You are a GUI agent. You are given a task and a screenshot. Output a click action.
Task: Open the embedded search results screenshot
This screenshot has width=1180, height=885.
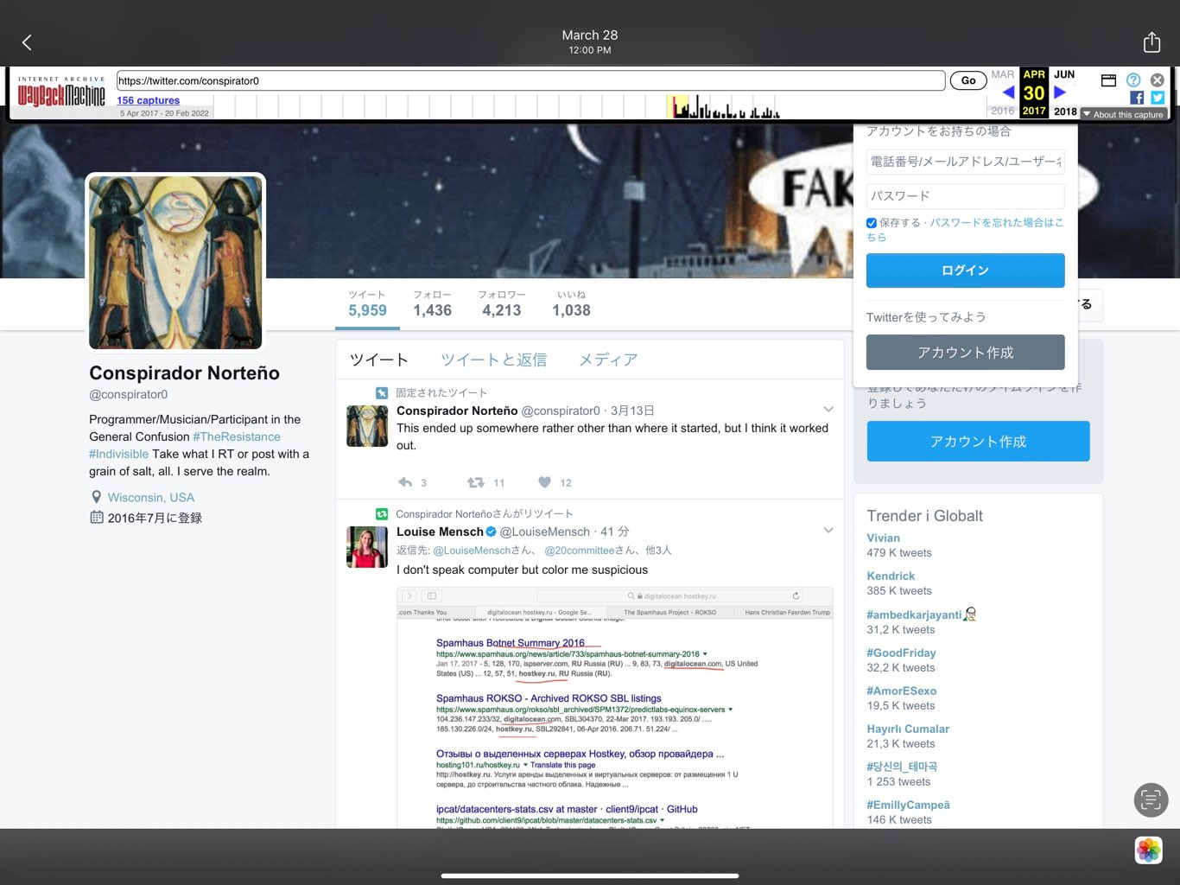coord(614,707)
